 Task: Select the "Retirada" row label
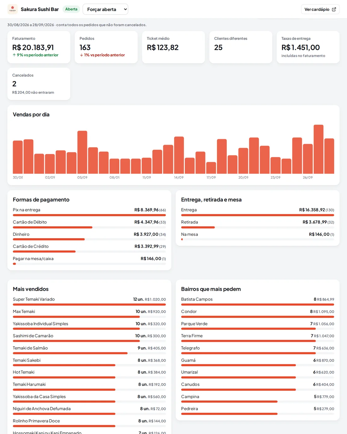190,222
